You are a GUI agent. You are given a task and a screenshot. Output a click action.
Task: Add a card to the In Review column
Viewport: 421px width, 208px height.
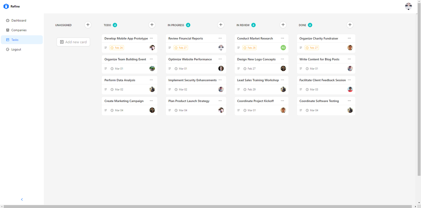283,25
